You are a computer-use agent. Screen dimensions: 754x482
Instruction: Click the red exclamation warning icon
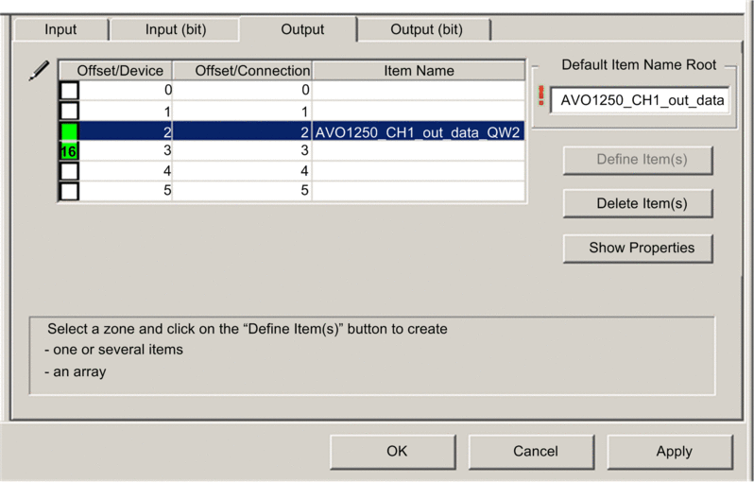541,98
